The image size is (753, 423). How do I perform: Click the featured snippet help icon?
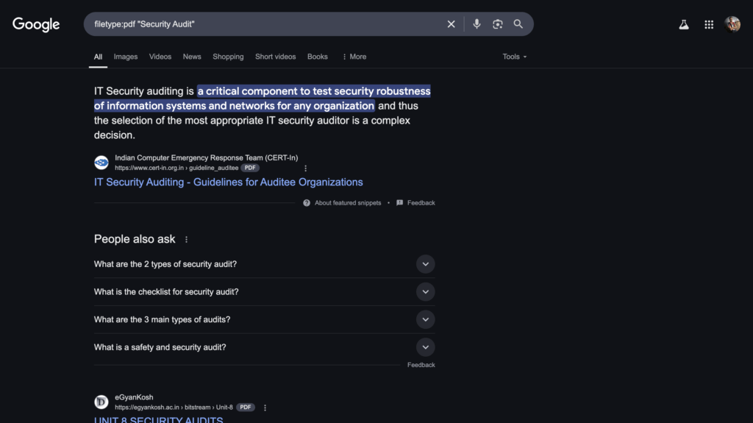coord(307,203)
